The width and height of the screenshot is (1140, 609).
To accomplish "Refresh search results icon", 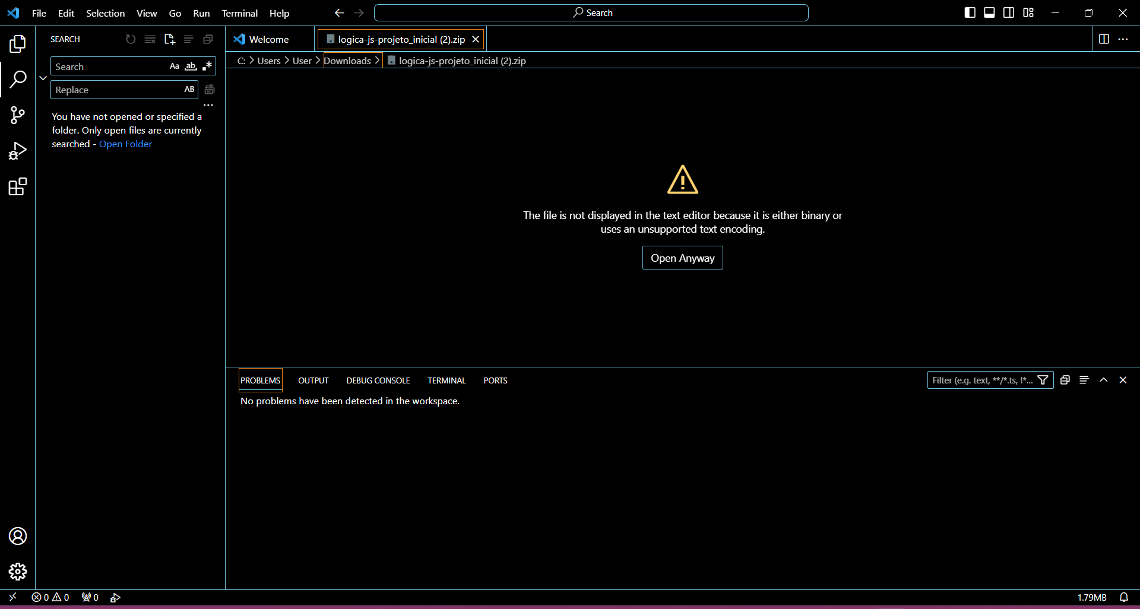I will click(x=131, y=39).
